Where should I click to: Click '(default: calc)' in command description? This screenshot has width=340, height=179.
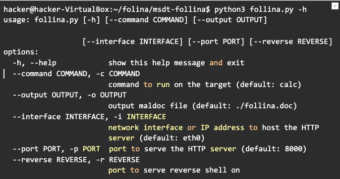click(x=269, y=85)
